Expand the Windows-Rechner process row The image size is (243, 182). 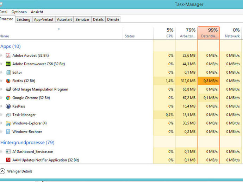(1, 132)
